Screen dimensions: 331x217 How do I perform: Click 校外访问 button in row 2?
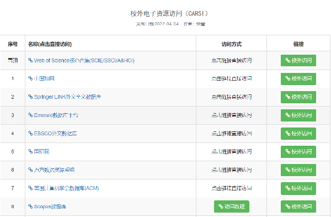tap(298, 97)
